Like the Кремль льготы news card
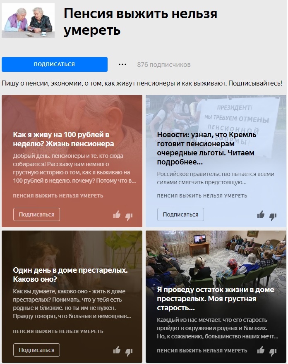 pos(261,215)
